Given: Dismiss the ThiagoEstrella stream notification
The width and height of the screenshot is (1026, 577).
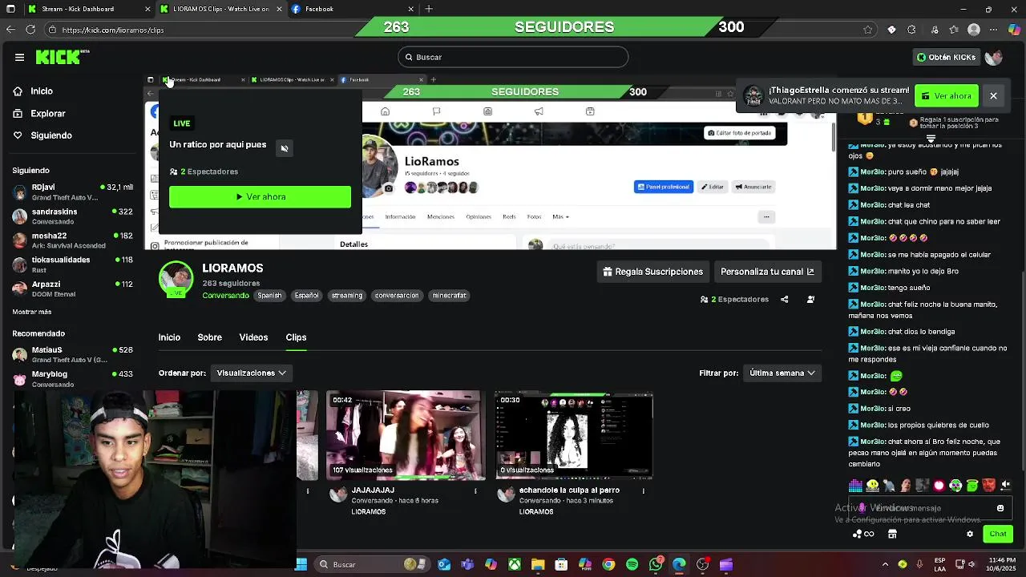Looking at the screenshot, I should [x=993, y=95].
